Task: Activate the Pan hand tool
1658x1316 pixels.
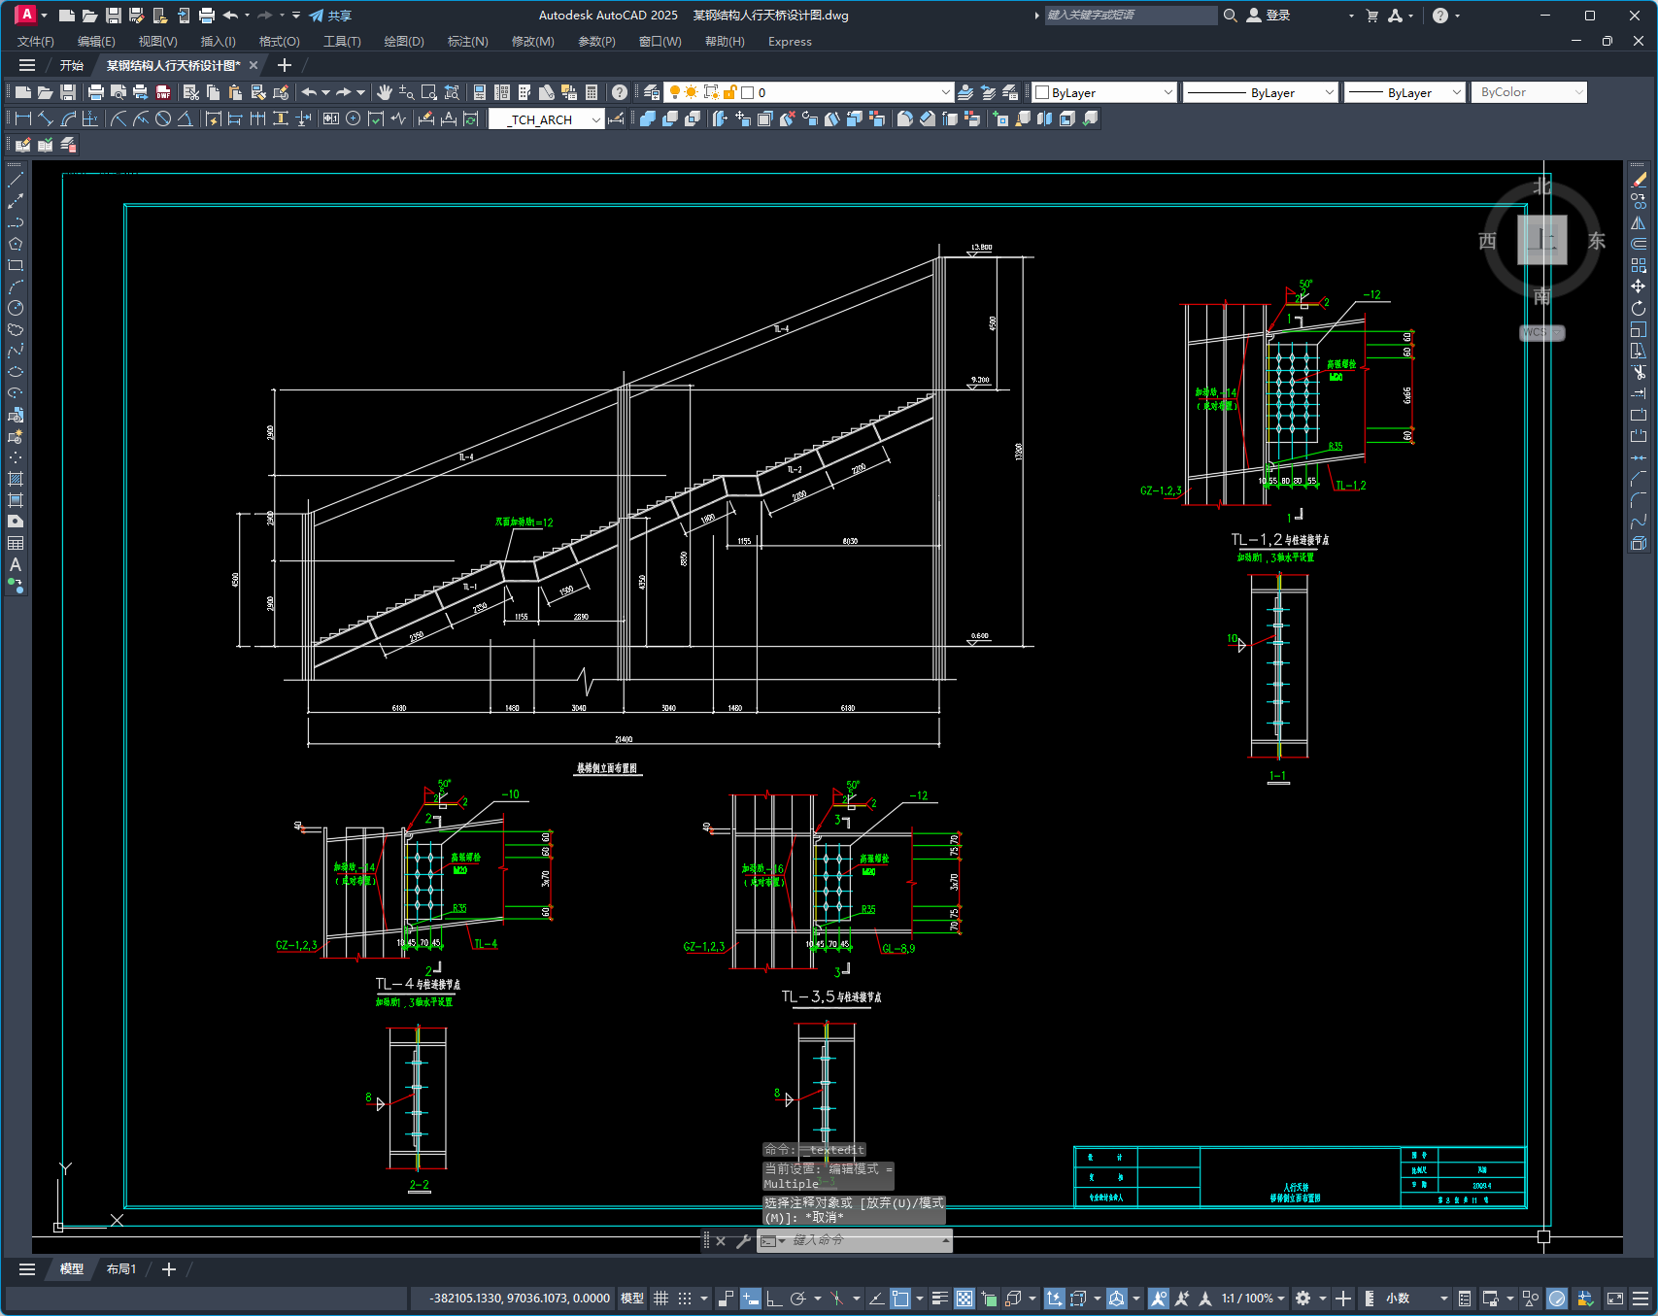Action: pos(385,92)
